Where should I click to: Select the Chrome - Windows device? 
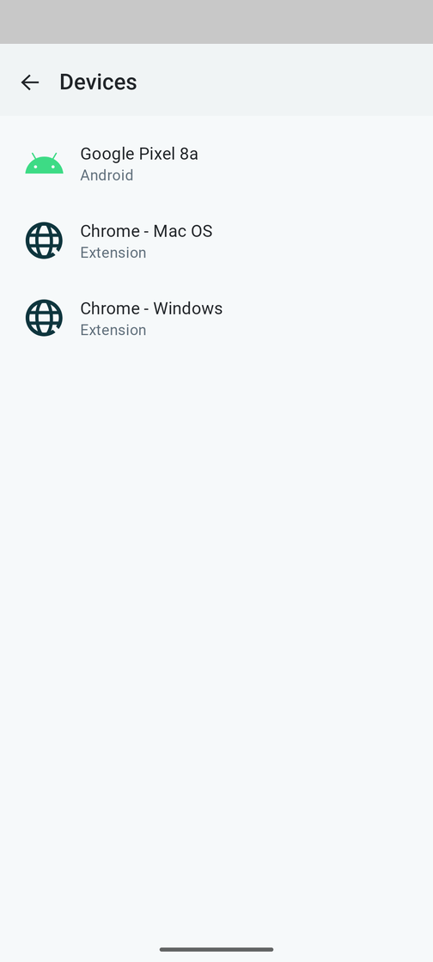coord(216,319)
